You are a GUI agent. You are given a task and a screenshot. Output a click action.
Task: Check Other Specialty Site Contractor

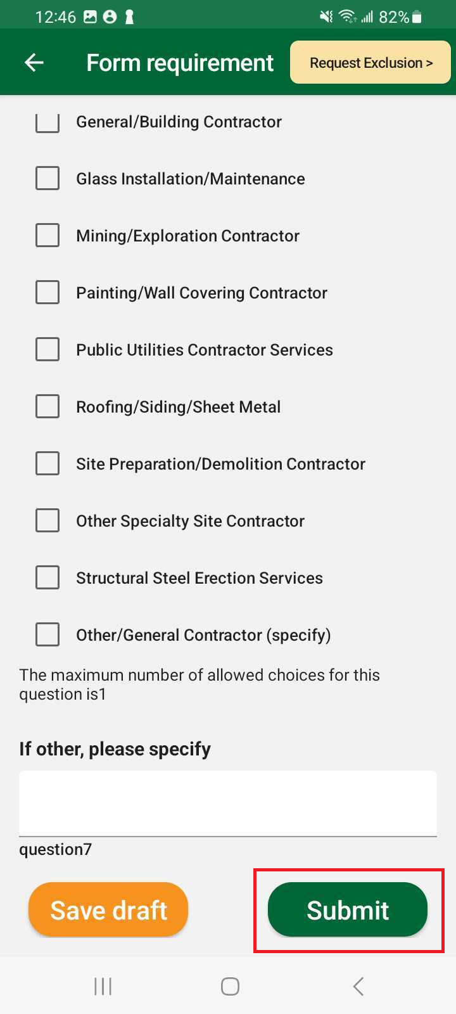(47, 521)
